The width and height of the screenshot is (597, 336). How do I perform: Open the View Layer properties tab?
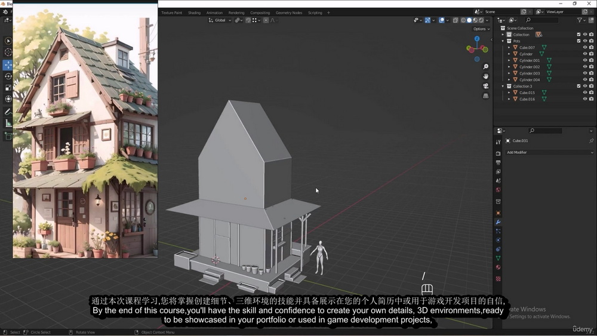[x=498, y=172]
